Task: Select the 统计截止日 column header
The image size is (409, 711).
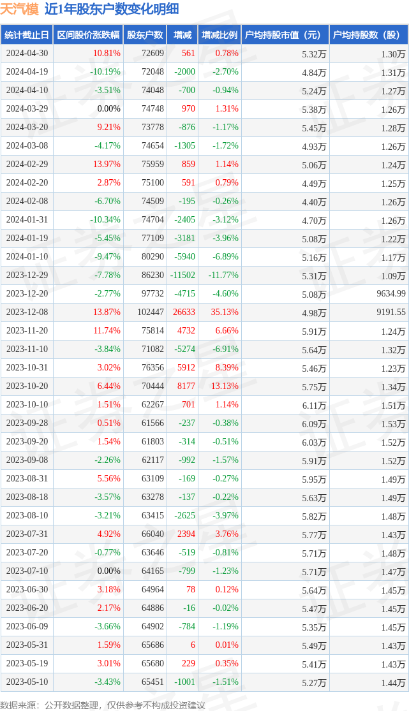Action: coord(26,35)
